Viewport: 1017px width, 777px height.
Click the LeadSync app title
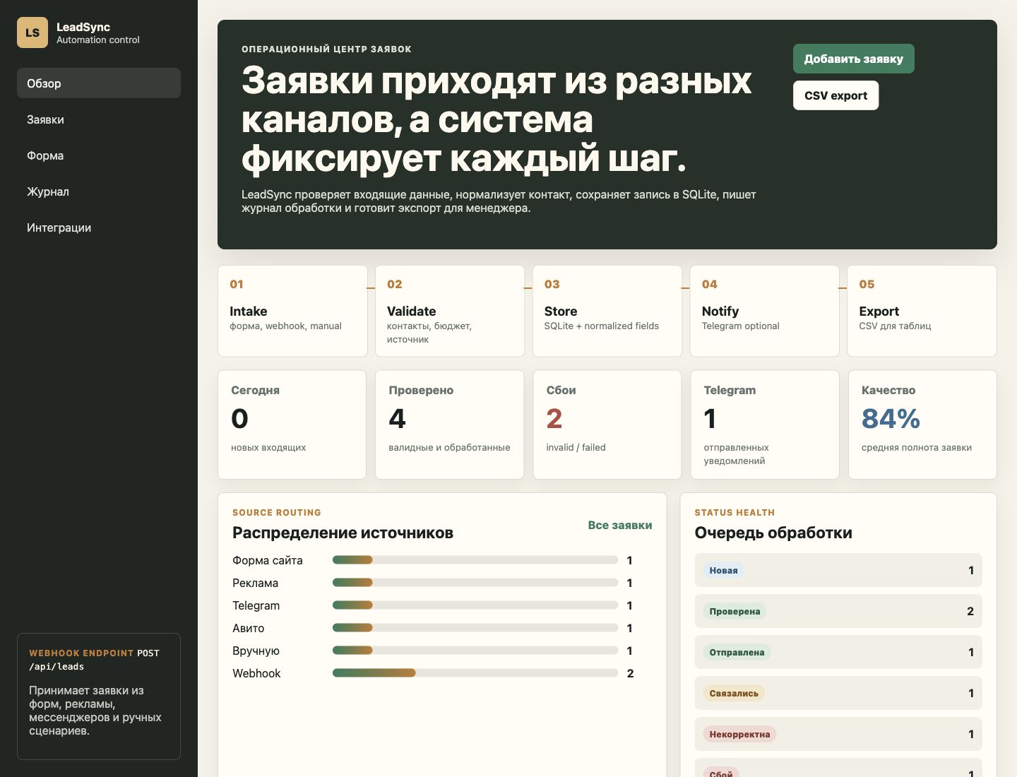[x=83, y=27]
